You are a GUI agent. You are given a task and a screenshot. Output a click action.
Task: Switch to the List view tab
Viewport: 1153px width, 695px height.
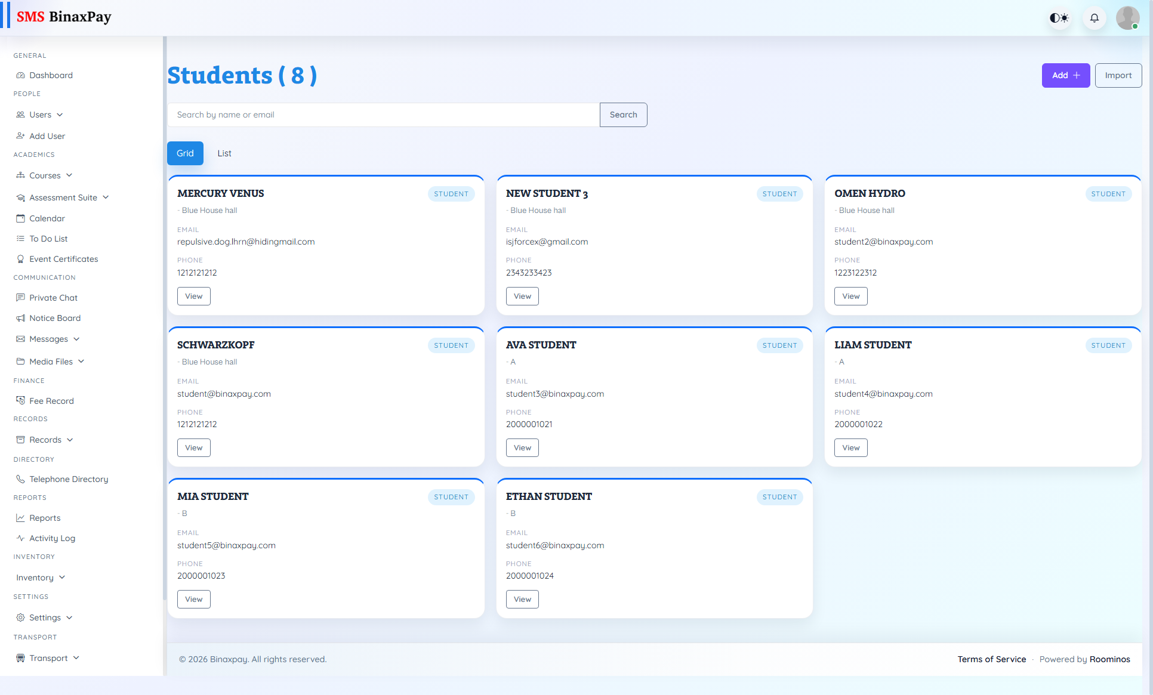pos(224,153)
